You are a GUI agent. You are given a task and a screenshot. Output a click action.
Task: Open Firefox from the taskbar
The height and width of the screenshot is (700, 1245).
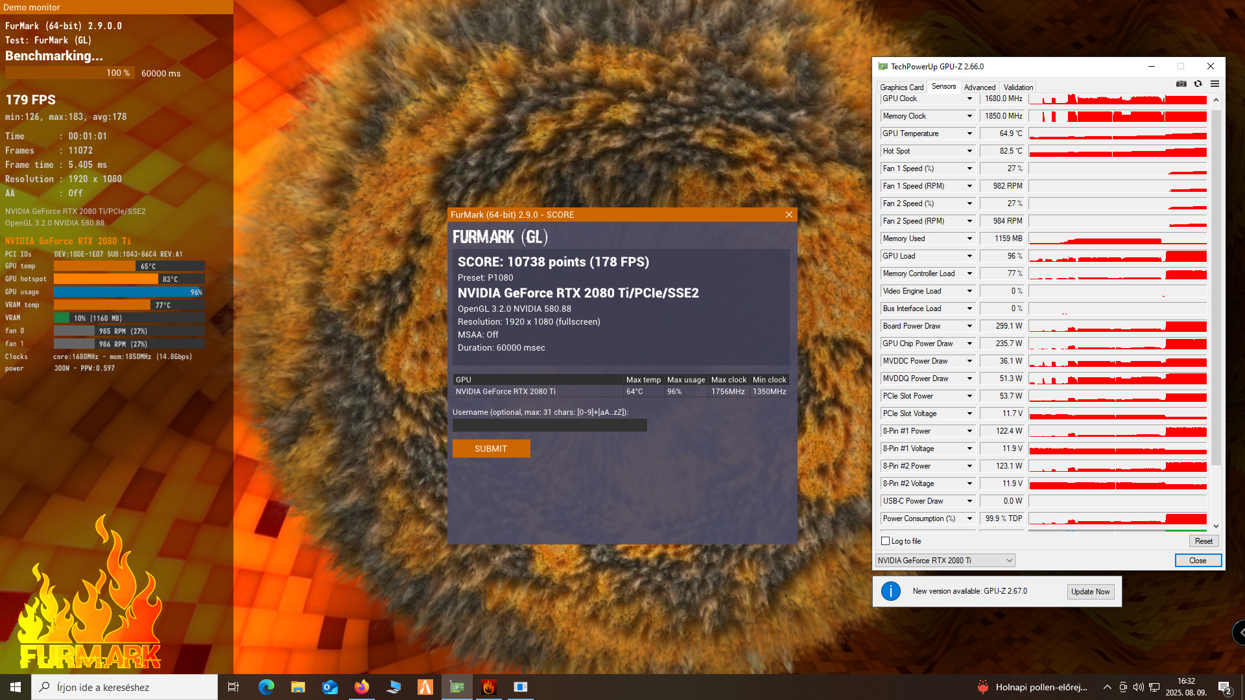362,687
